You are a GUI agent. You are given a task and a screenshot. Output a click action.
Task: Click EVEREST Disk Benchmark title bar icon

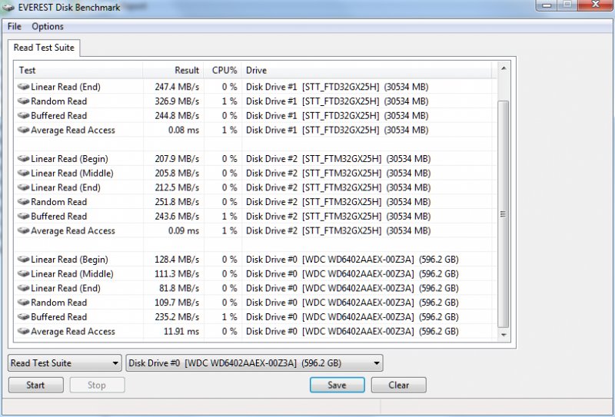8,7
